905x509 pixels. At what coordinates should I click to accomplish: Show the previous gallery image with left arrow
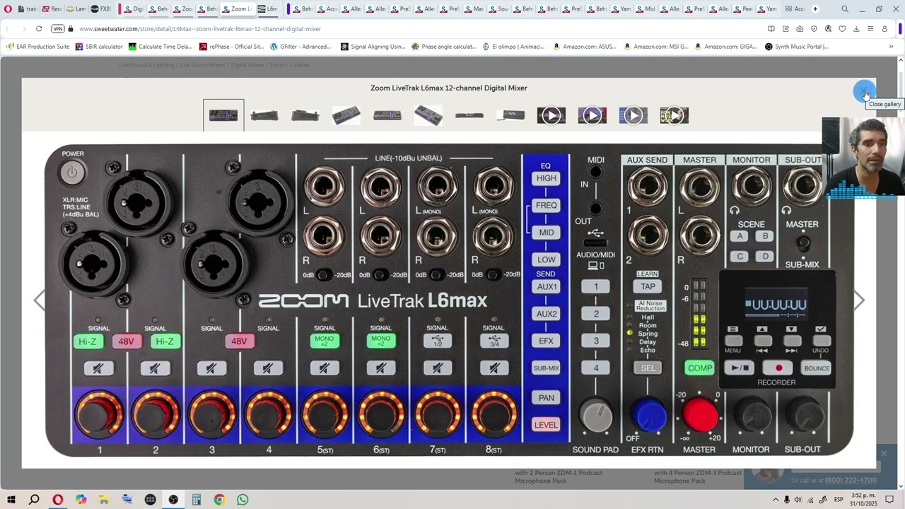pyautogui.click(x=40, y=300)
